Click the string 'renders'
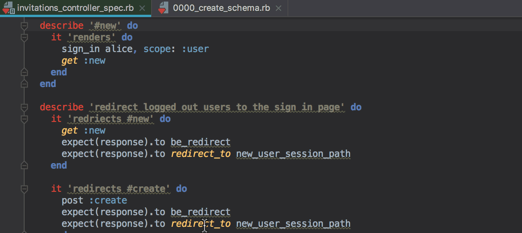522x233 pixels. 92,37
